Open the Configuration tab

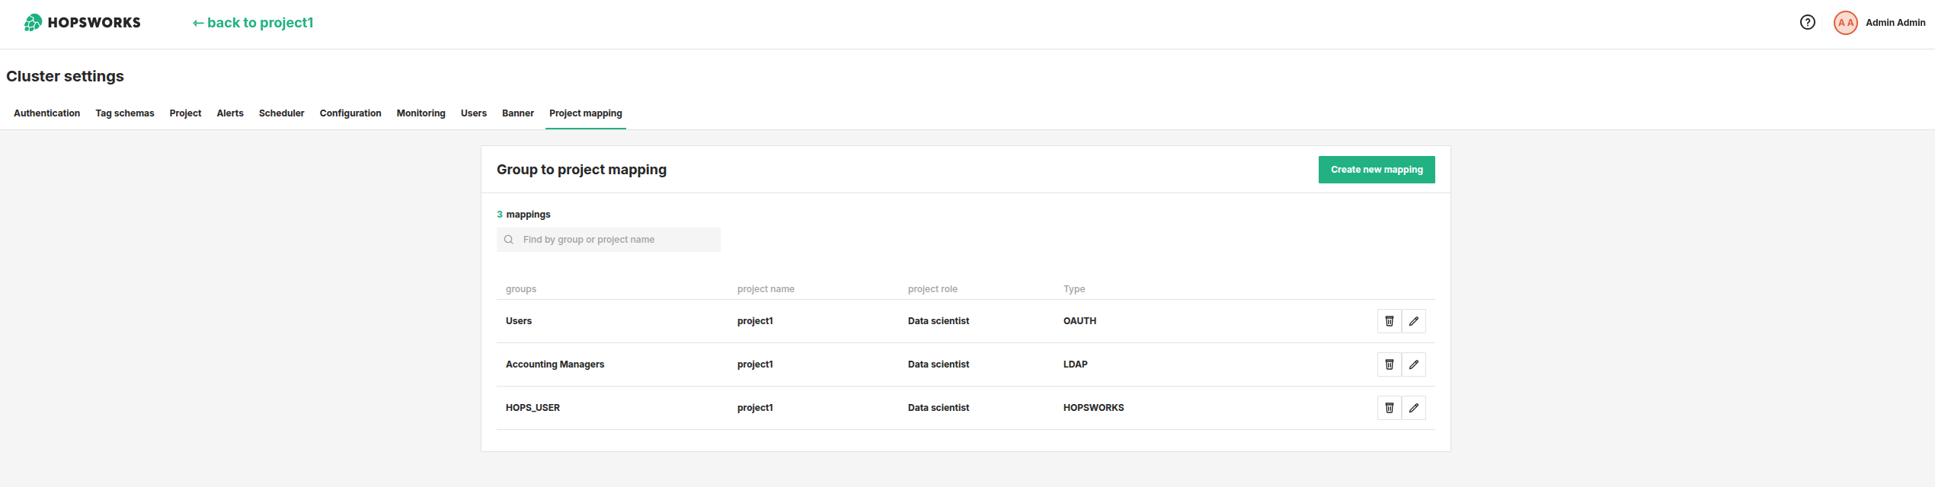350,113
